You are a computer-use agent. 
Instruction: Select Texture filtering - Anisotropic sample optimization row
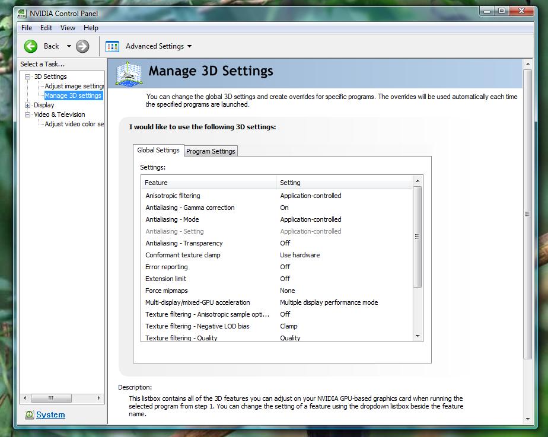tap(277, 314)
